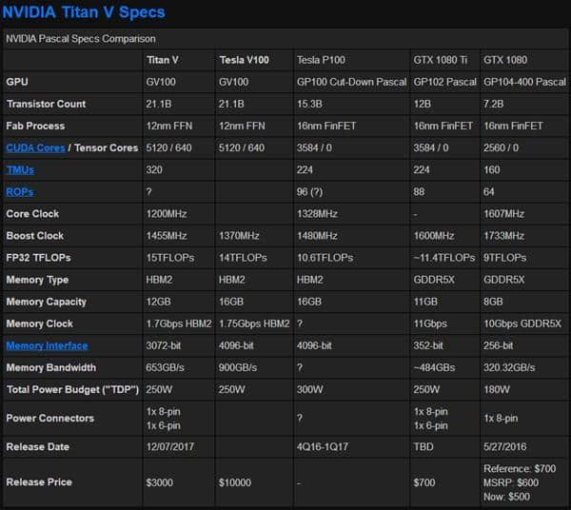571x510 pixels.
Task: Select the Tesla V100 column header
Action: (x=244, y=60)
